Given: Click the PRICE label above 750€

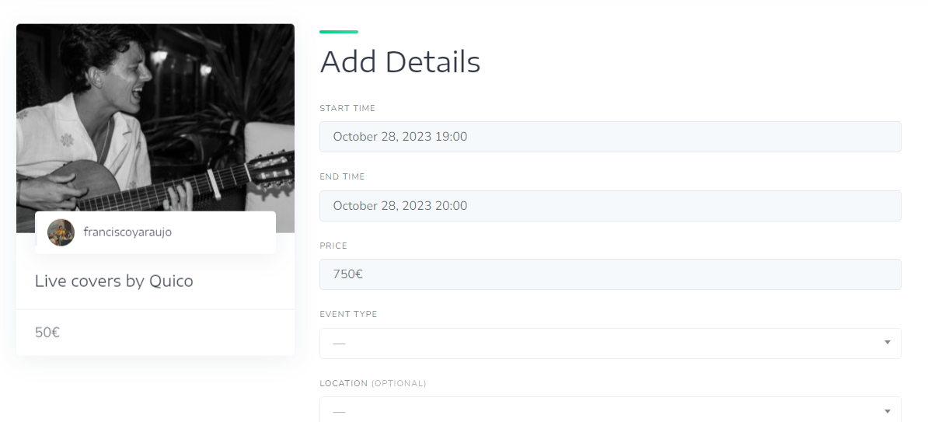Looking at the screenshot, I should point(333,246).
